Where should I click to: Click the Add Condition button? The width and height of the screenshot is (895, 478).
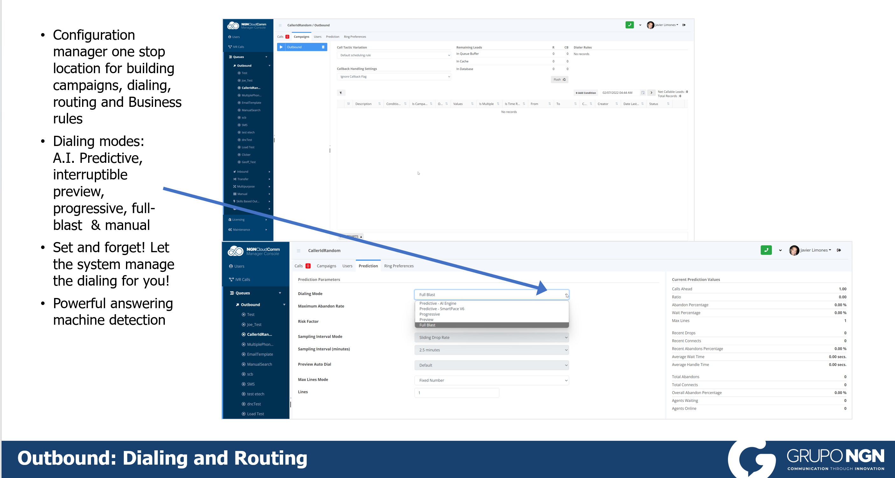click(585, 93)
